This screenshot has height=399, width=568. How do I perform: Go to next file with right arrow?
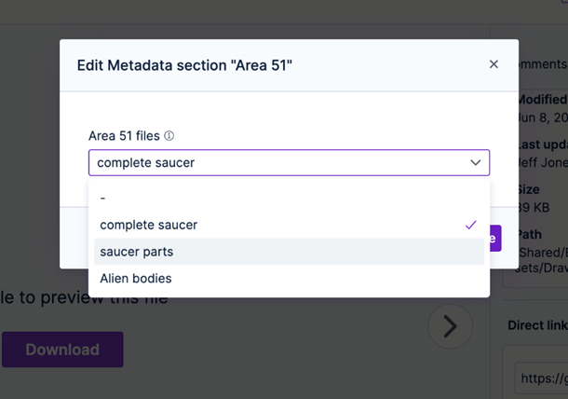(x=449, y=325)
